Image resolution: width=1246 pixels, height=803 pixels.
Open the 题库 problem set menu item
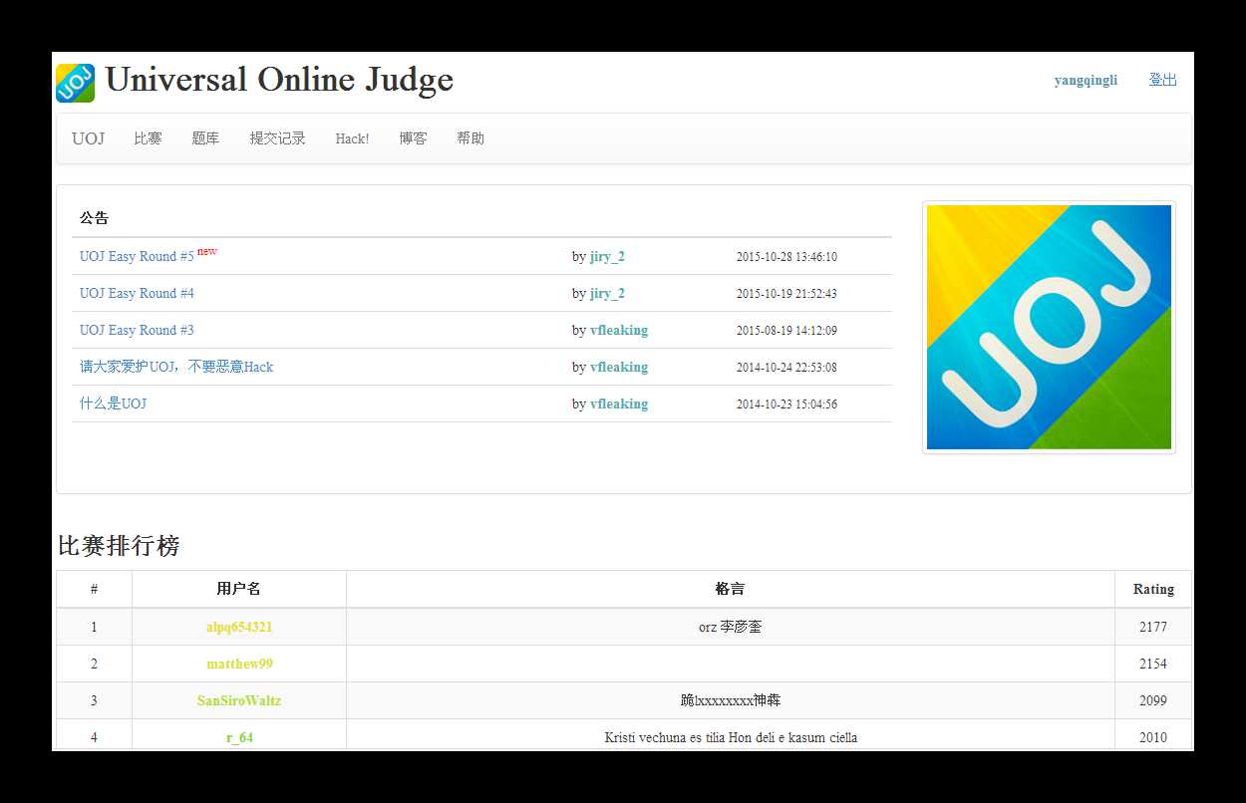(x=205, y=138)
